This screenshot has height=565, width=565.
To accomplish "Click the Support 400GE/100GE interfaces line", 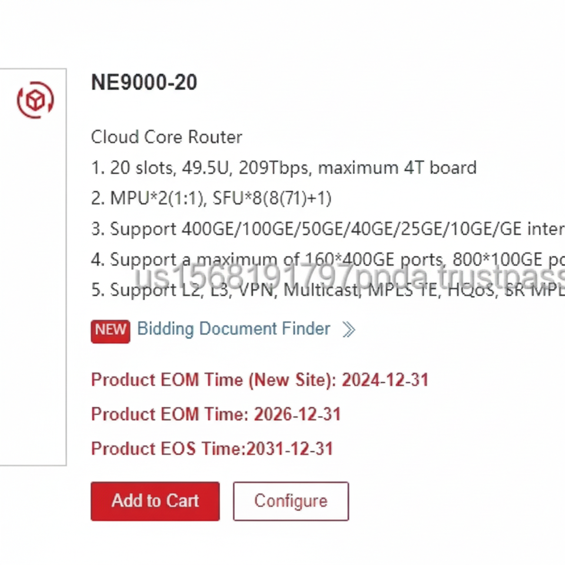I will 327,229.
